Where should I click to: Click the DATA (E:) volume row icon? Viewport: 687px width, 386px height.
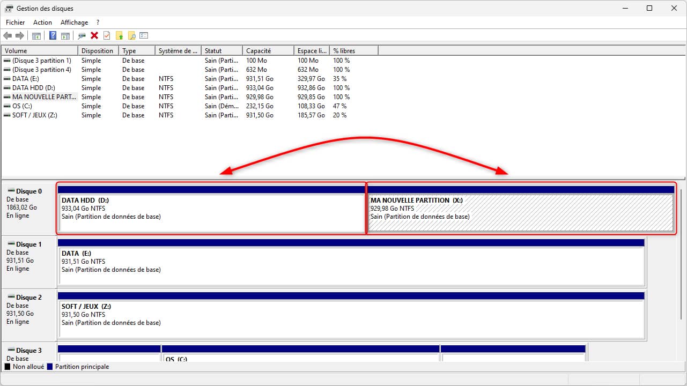pyautogui.click(x=7, y=79)
